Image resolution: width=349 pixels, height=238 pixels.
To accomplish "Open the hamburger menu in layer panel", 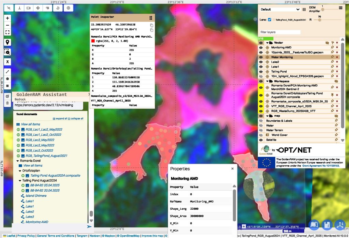I will point(340,8).
